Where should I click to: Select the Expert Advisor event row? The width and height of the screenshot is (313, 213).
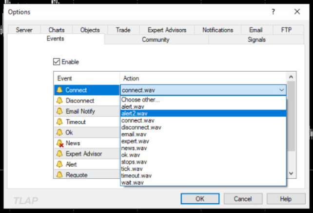click(87, 154)
